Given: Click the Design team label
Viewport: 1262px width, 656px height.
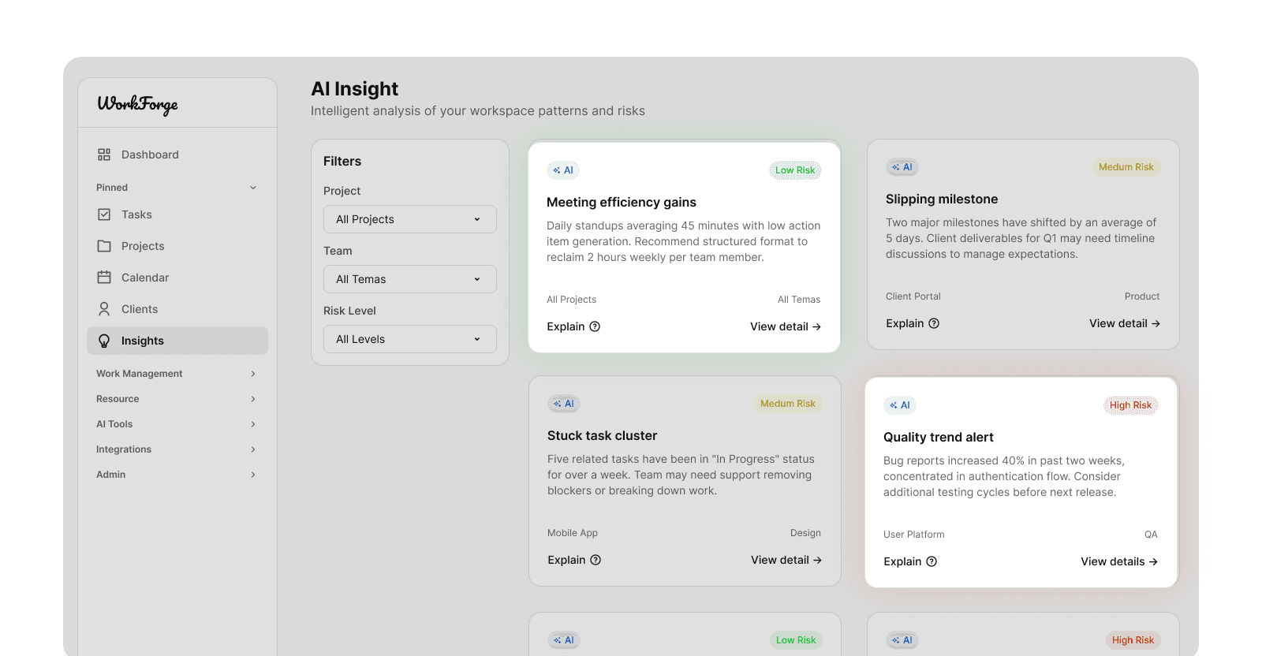Looking at the screenshot, I should (x=805, y=533).
